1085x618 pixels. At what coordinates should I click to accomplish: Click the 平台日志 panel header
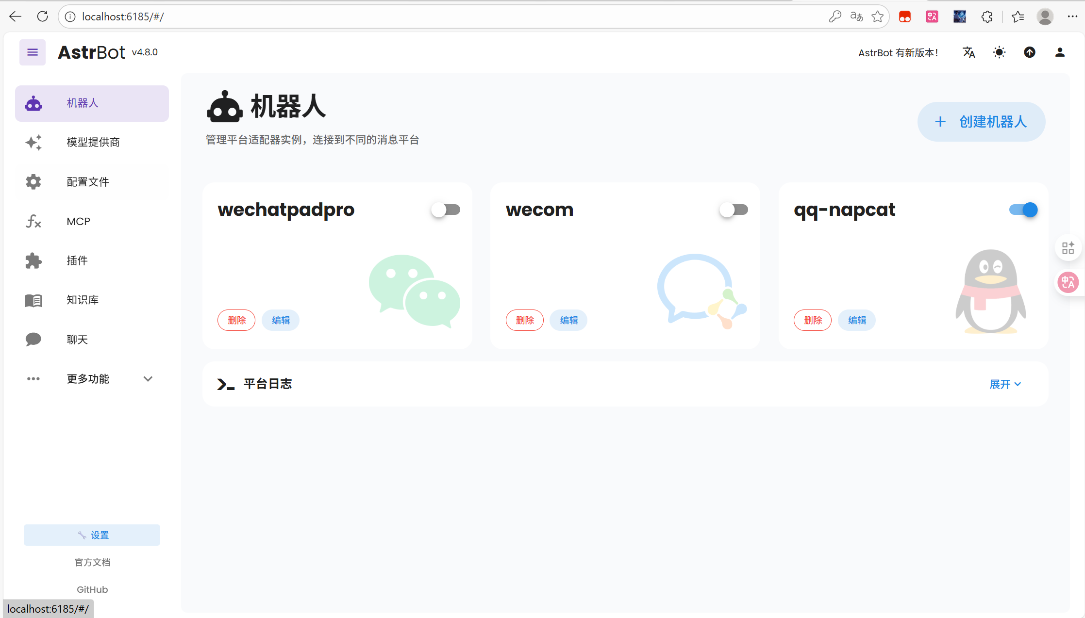[x=625, y=384]
